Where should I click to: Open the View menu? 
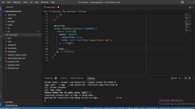[25, 2]
